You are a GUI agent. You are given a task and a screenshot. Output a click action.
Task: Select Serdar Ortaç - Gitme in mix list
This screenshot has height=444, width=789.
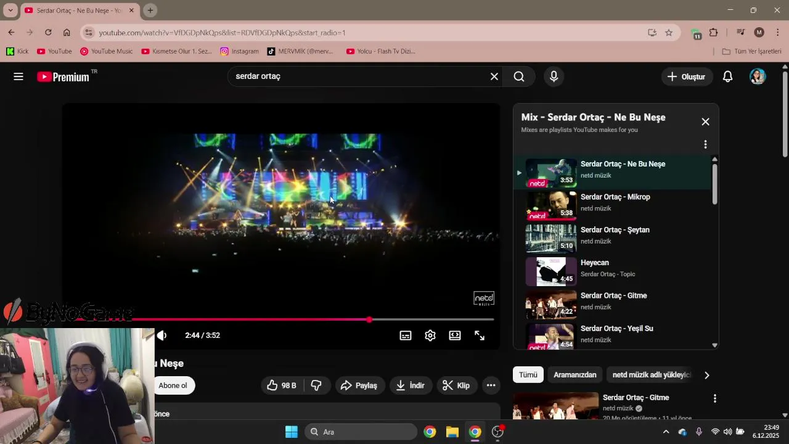[x=613, y=304]
